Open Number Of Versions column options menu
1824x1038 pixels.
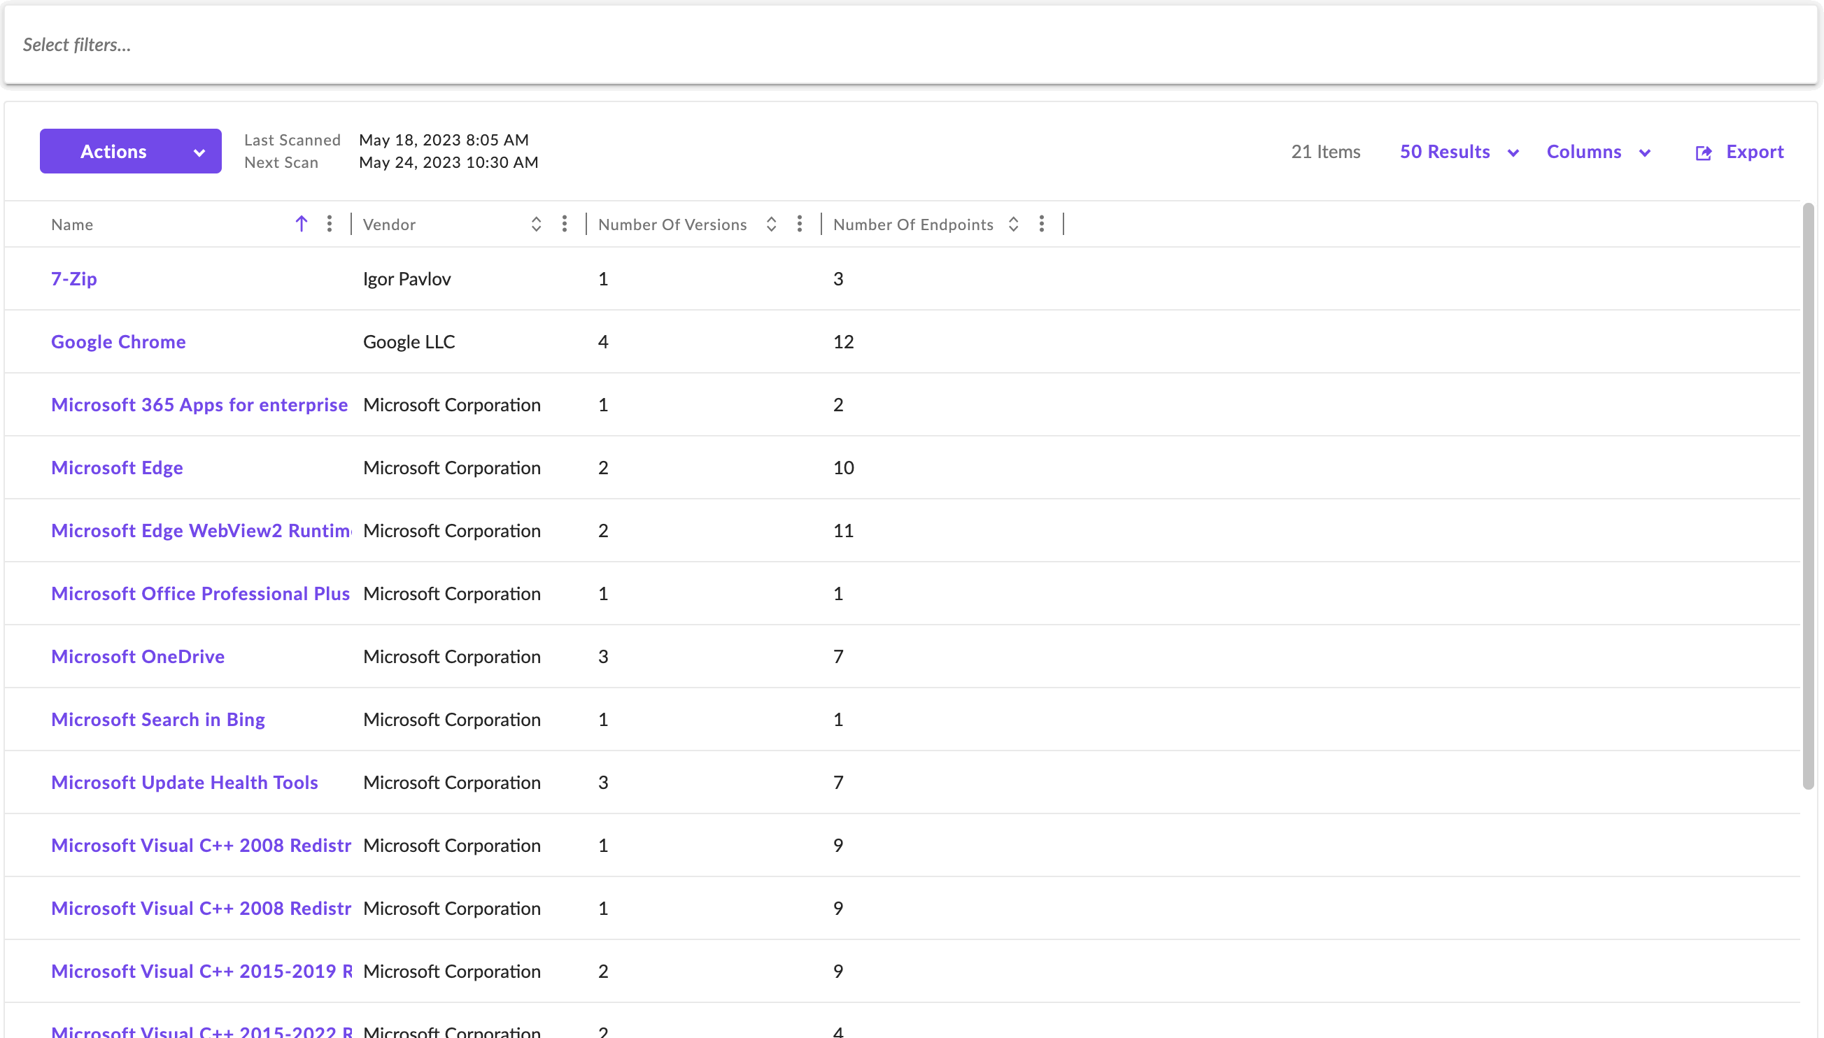[799, 224]
